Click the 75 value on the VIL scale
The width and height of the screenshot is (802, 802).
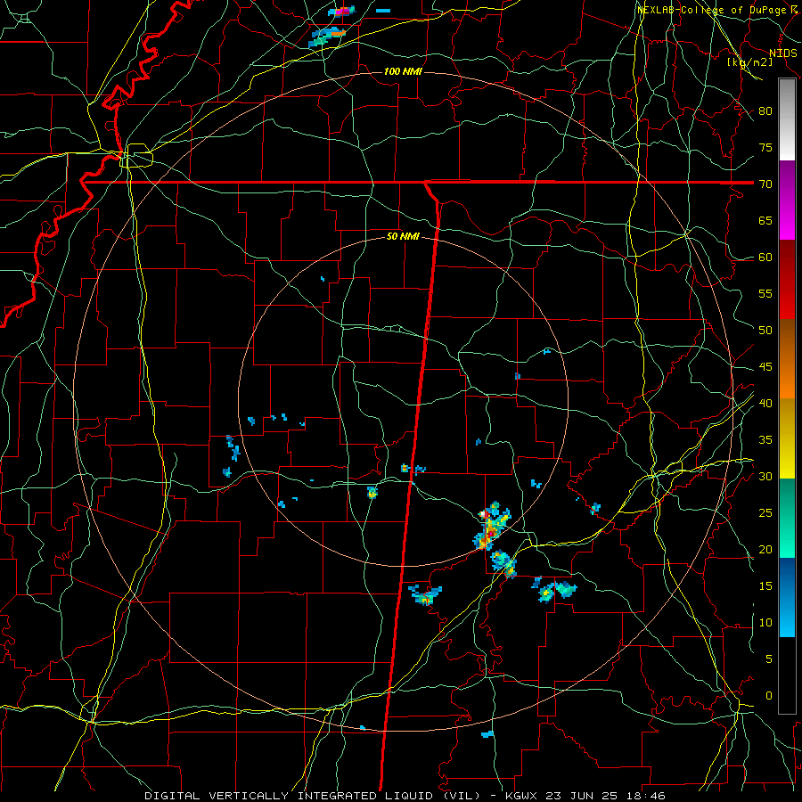click(x=765, y=147)
